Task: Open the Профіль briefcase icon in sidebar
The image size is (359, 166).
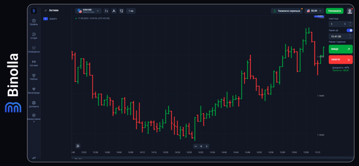Action: (x=34, y=21)
